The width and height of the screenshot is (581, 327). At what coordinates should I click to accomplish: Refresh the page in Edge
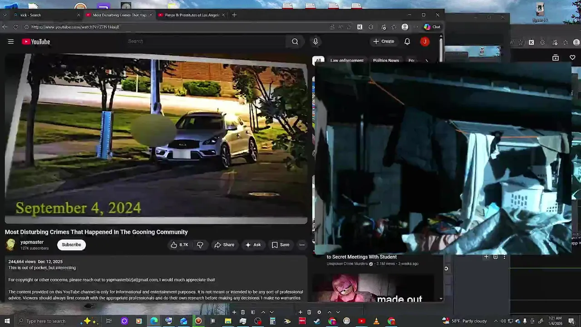click(x=15, y=27)
